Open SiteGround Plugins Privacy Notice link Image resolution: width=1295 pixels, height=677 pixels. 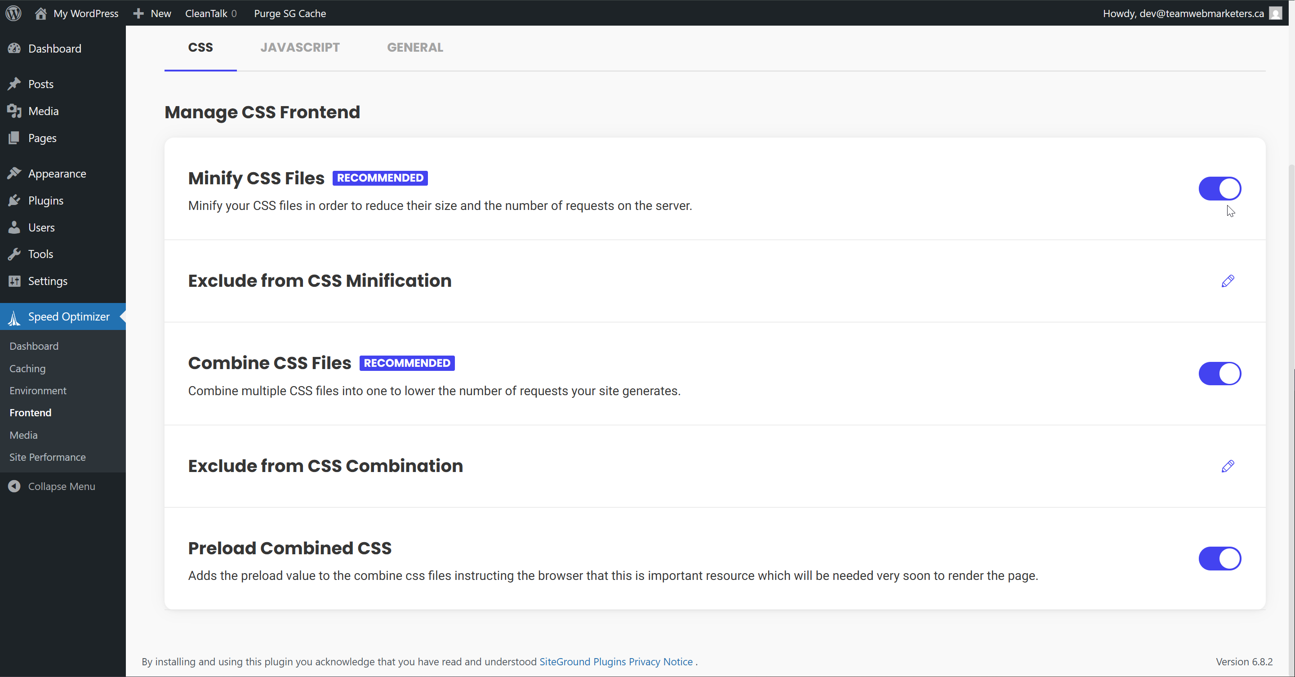(x=616, y=661)
